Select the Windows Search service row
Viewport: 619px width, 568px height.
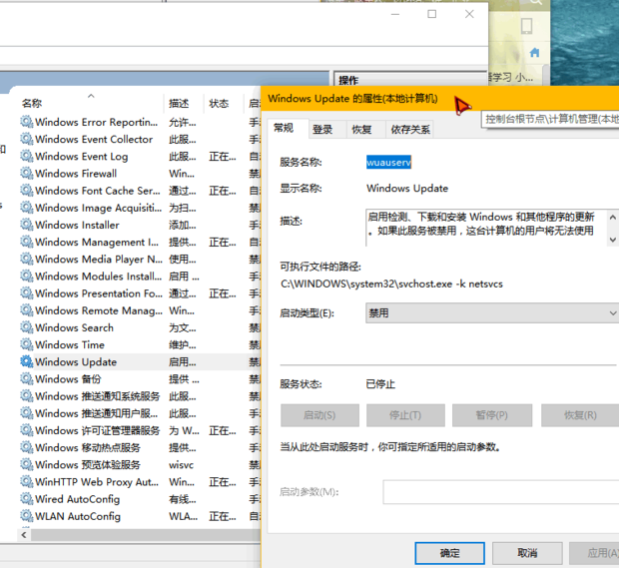(140, 327)
